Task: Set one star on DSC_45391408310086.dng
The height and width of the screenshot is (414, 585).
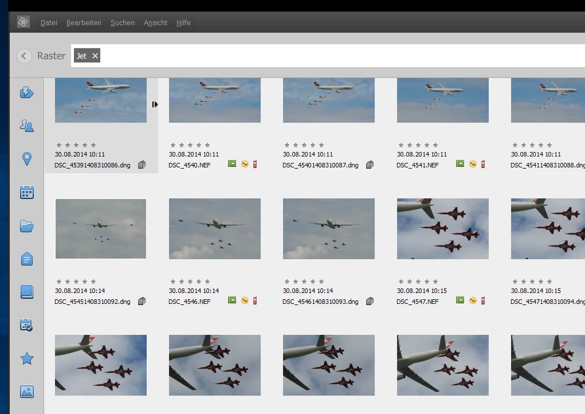Action: (x=59, y=145)
